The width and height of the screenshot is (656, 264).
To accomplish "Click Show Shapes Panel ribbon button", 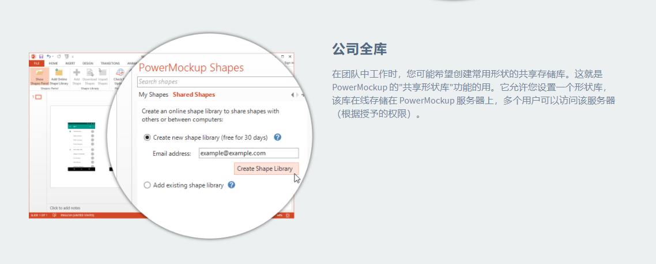I will 40,76.
